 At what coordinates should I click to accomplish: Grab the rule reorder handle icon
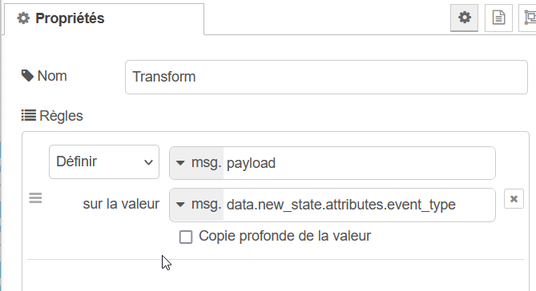tap(35, 198)
